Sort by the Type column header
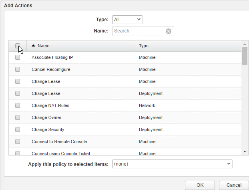 (187, 46)
